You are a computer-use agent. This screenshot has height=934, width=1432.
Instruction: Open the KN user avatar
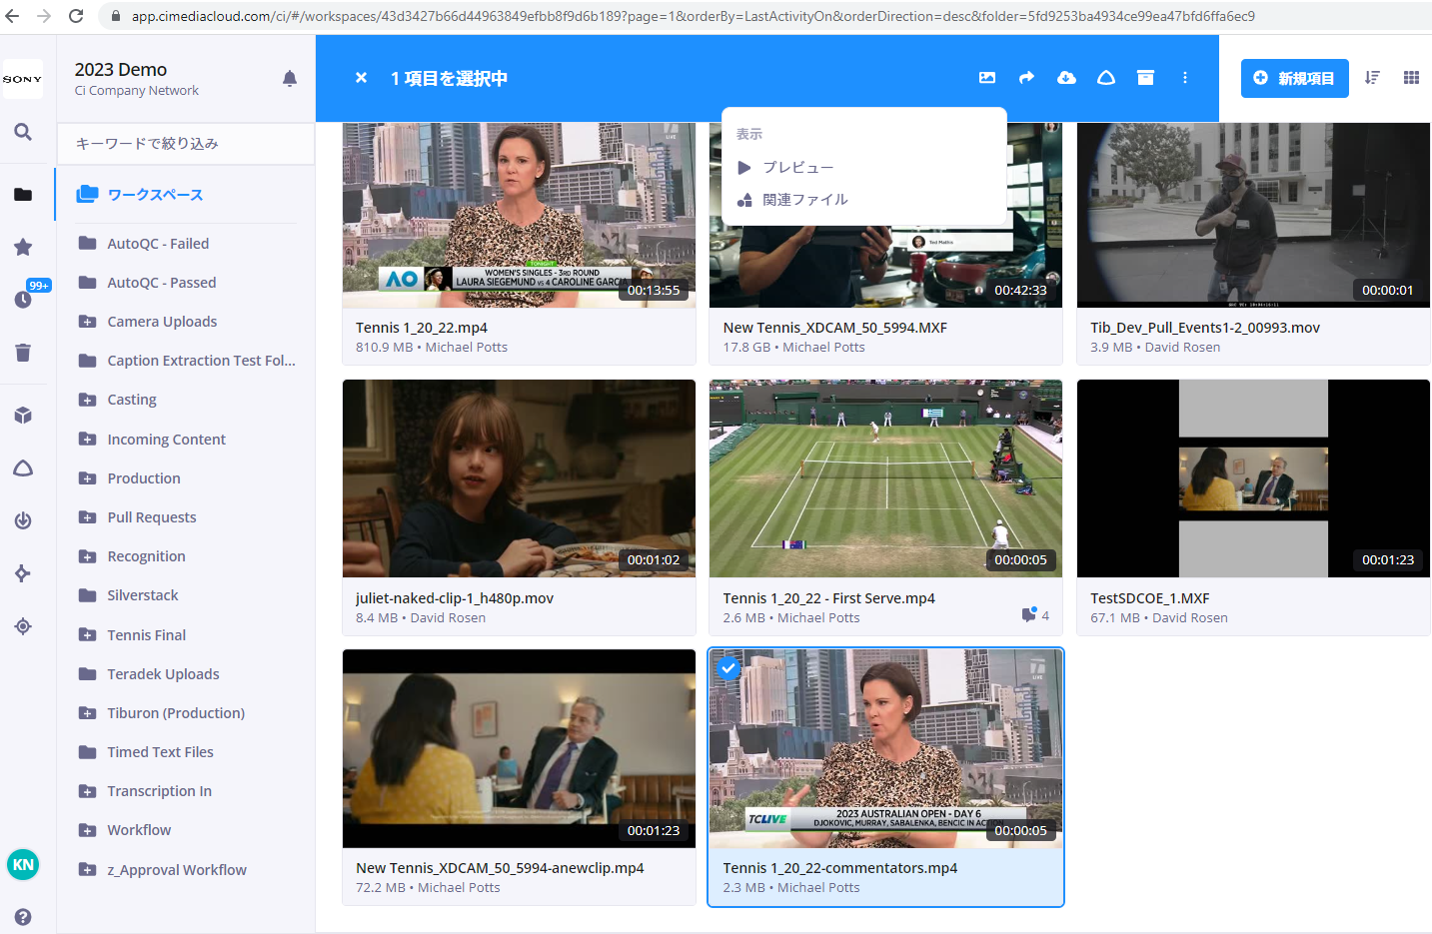point(23,865)
